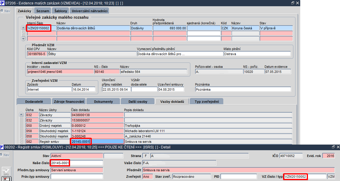Open the checklist icon below SPS
This screenshot has width=340, height=181.
tap(6, 179)
